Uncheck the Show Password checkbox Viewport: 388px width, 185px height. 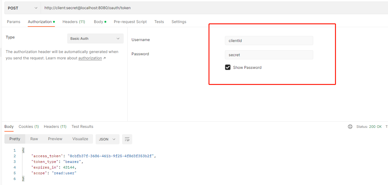[228, 67]
